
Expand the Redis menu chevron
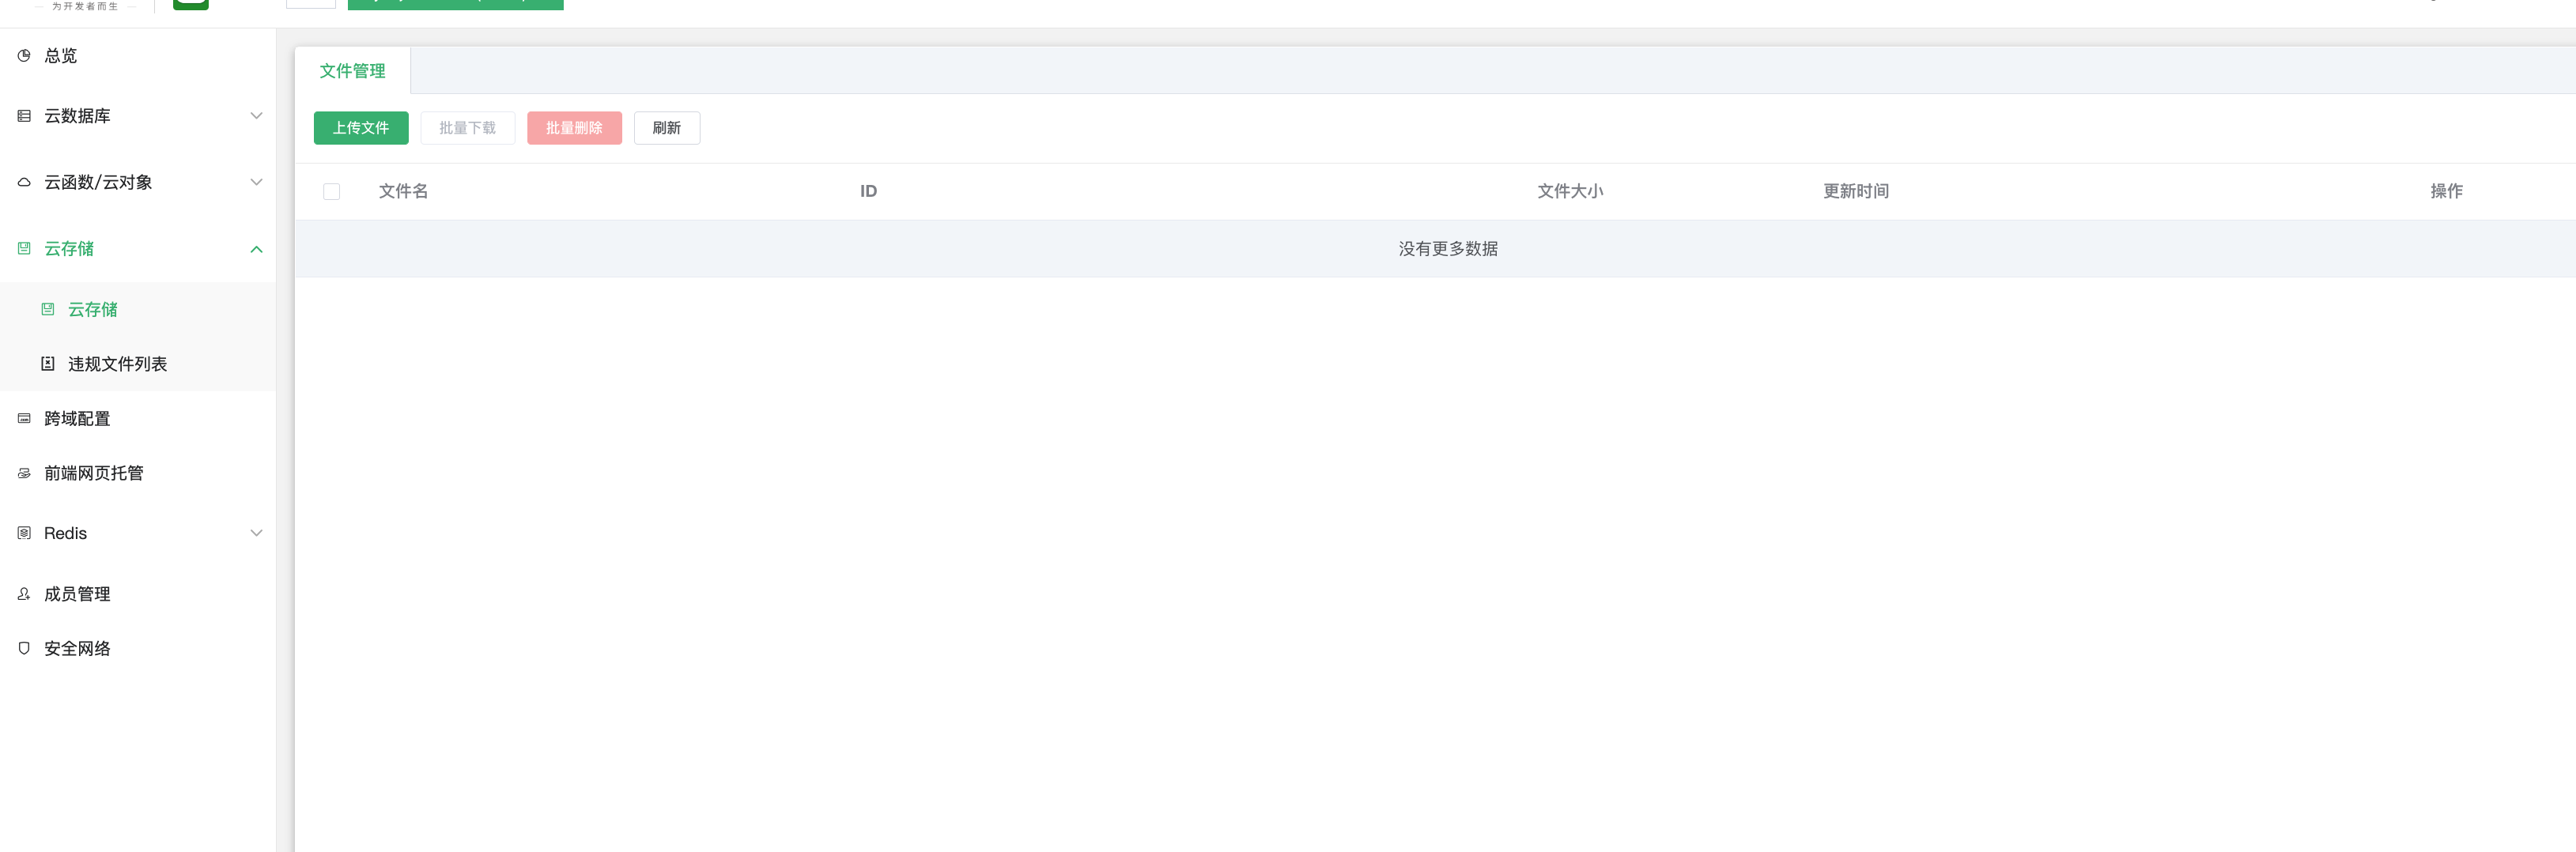[256, 533]
